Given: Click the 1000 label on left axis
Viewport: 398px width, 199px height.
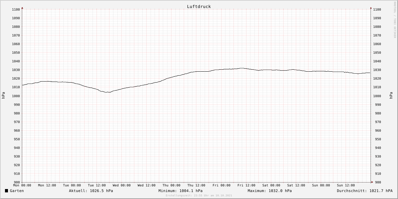Looking at the screenshot, I should pyautogui.click(x=16, y=96).
